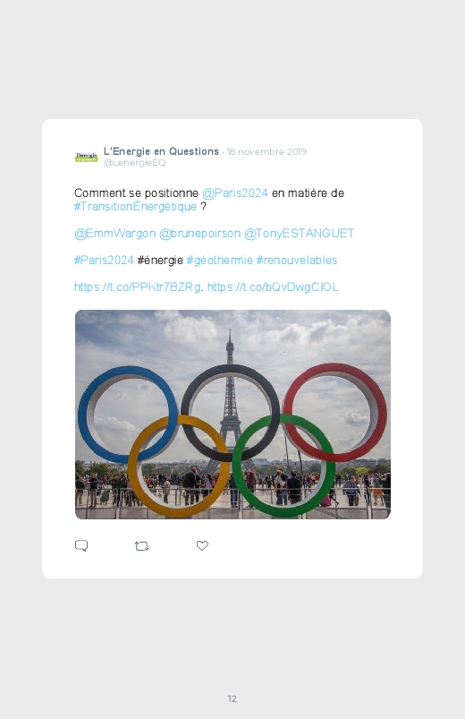Open the 18 novembre 2019 timestamp

pyautogui.click(x=266, y=152)
